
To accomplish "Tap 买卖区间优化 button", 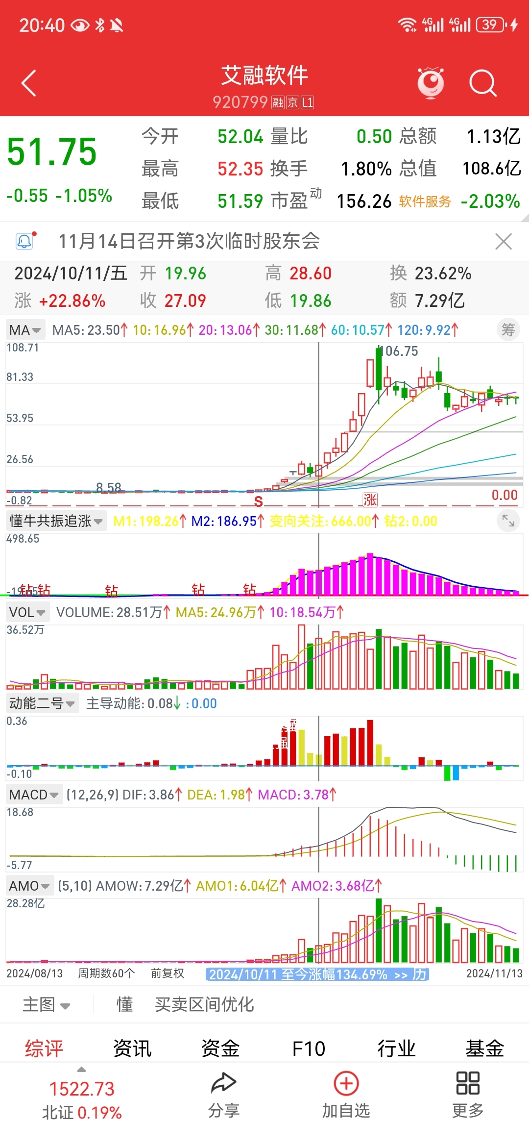I will (204, 1004).
